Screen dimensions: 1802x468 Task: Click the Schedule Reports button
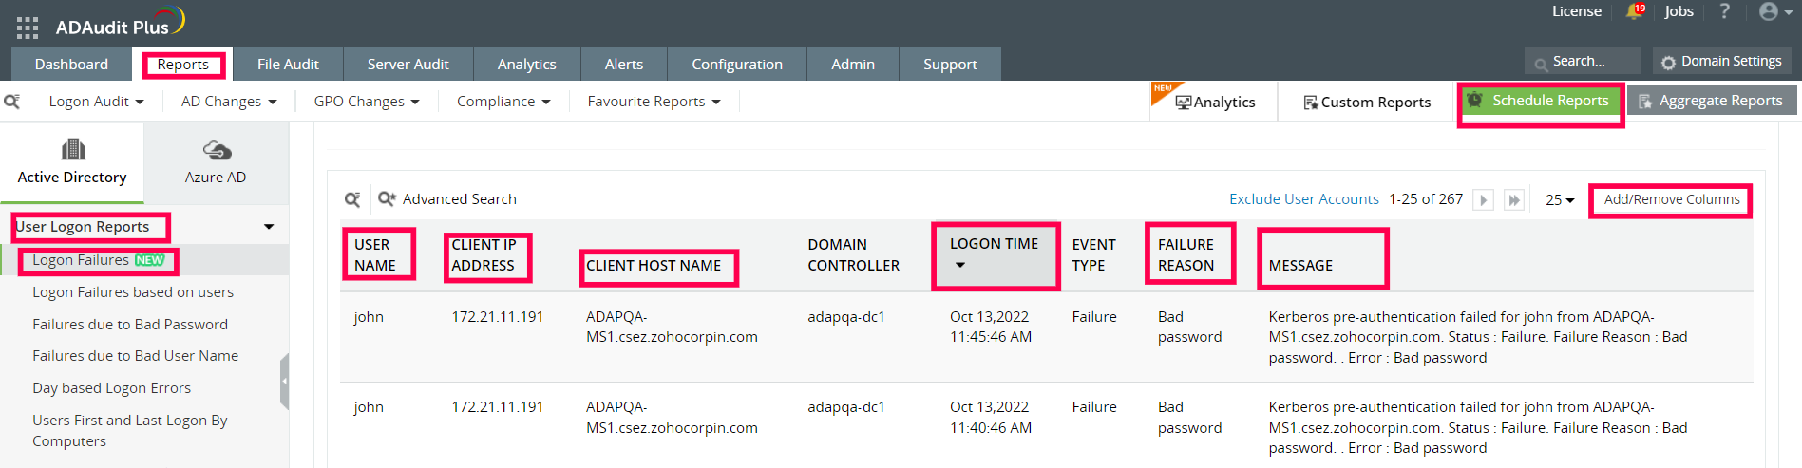pyautogui.click(x=1540, y=101)
